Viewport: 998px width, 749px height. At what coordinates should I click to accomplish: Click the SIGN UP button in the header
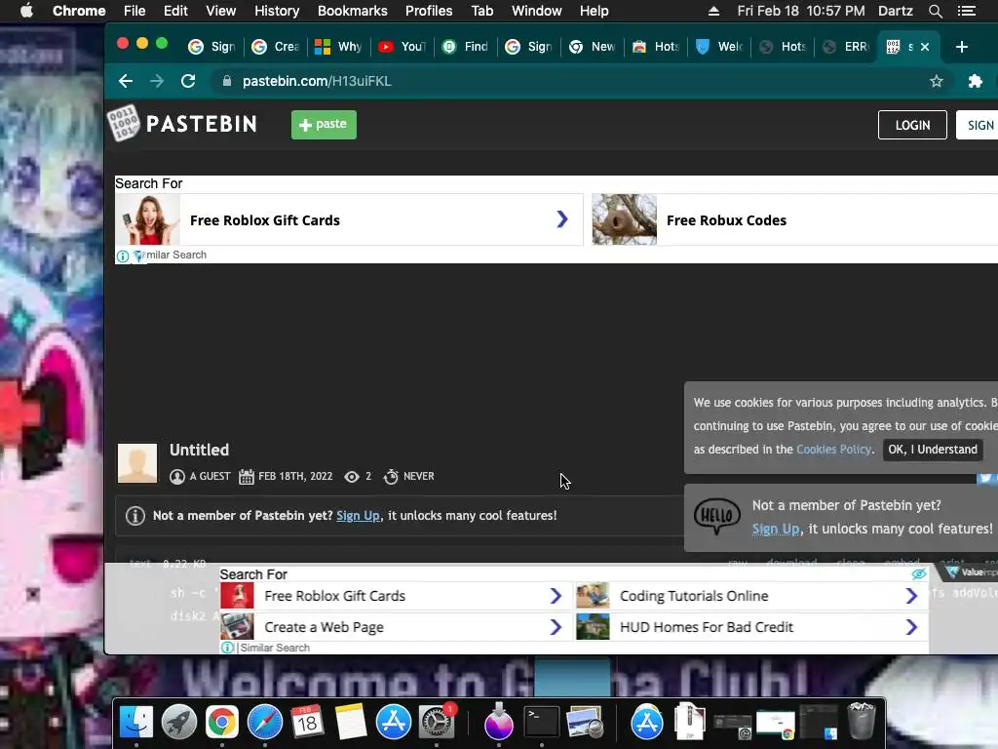pyautogui.click(x=979, y=125)
